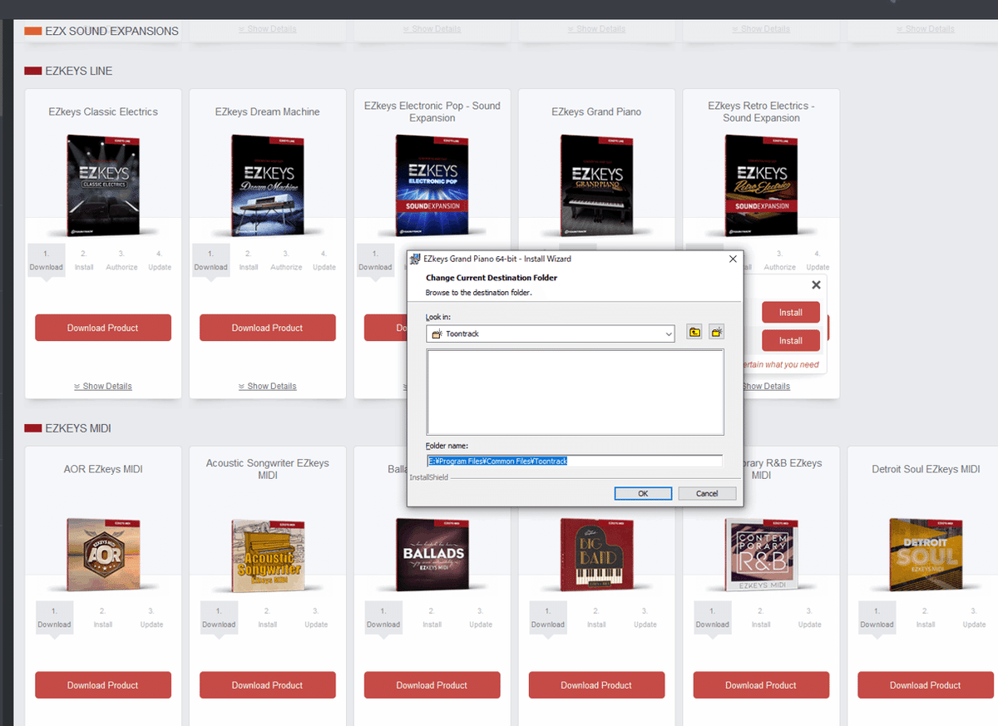Screen dimensions: 998x726
Task: Select step 2 Install on AOR MIDI
Action: pyautogui.click(x=103, y=618)
